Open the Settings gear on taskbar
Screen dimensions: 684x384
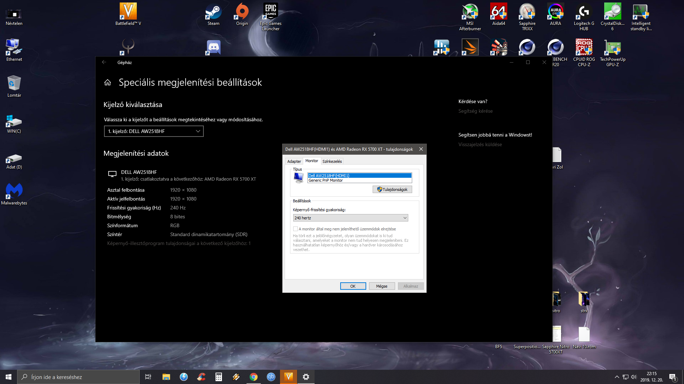click(306, 377)
